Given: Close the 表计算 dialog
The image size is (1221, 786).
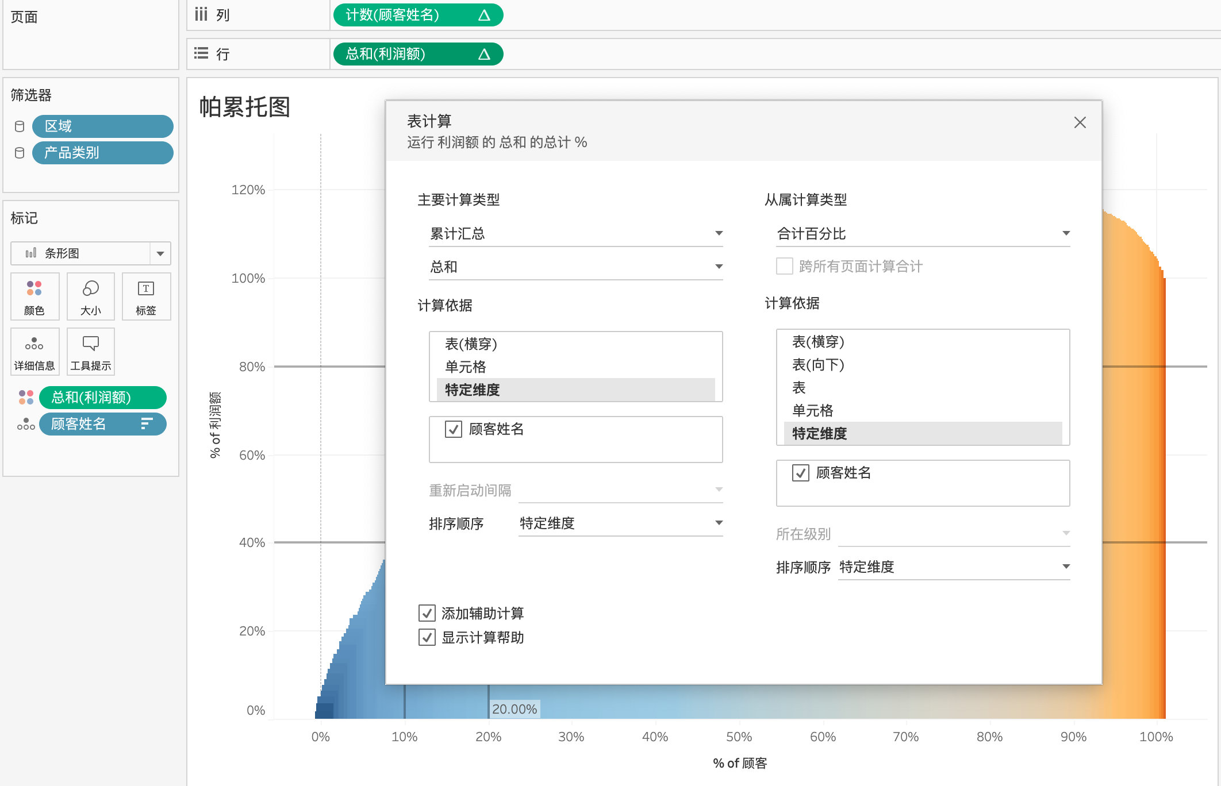Looking at the screenshot, I should (x=1081, y=122).
